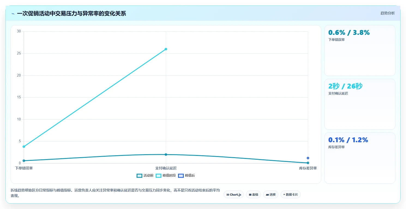Image resolution: width=406 pixels, height=209 pixels.
Task: Click the 库存差异率 x-axis label
Action: point(308,168)
